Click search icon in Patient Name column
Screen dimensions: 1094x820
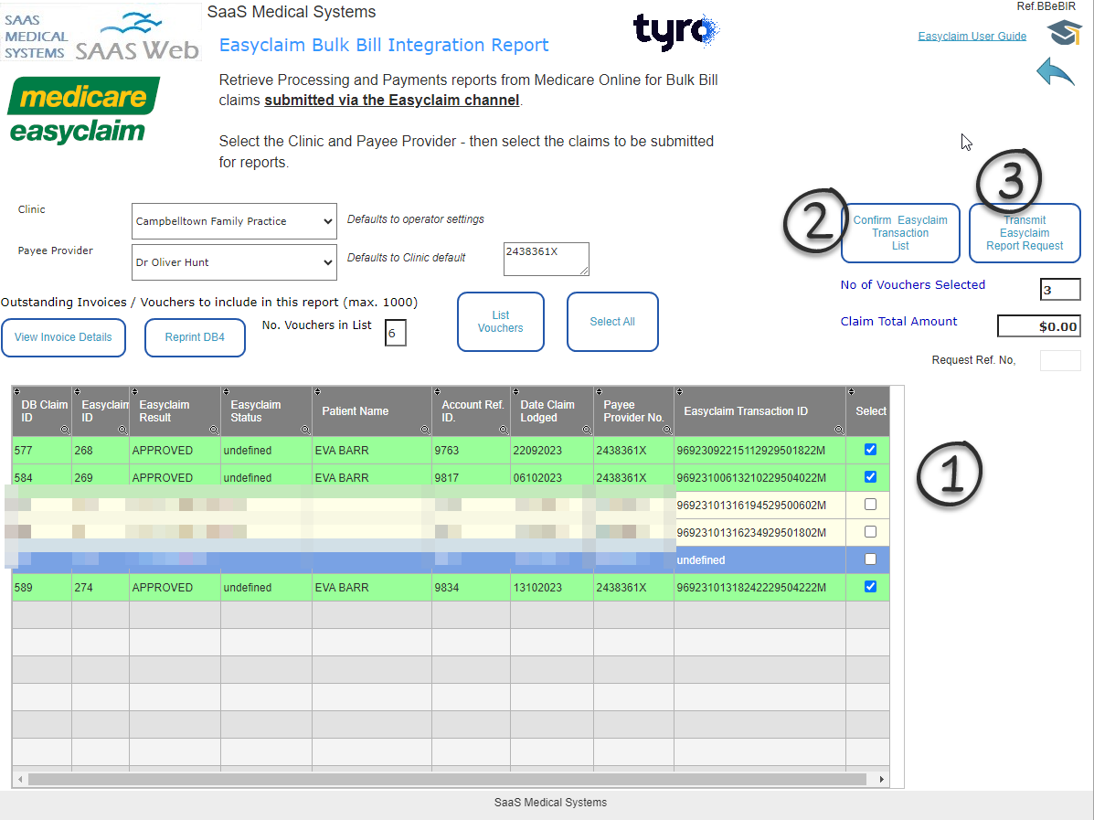(426, 430)
